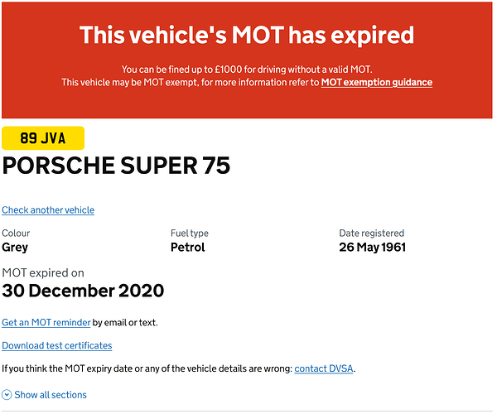
Task: Click the chevron icon beside Show all sections
Action: coord(7,395)
